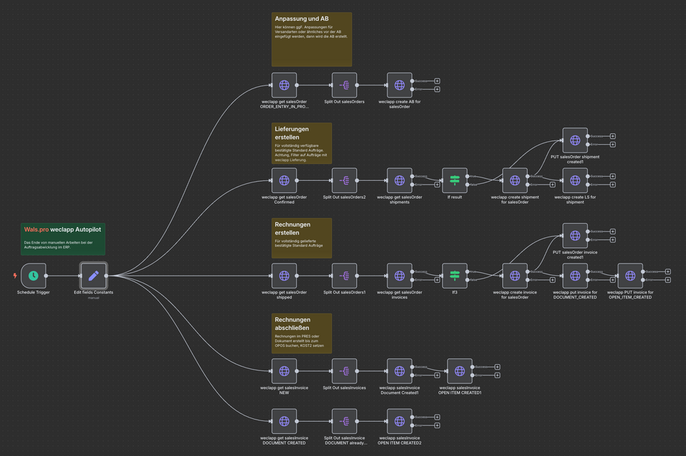
Task: Select the PUT salesOrder shipment created1 node
Action: pos(575,140)
